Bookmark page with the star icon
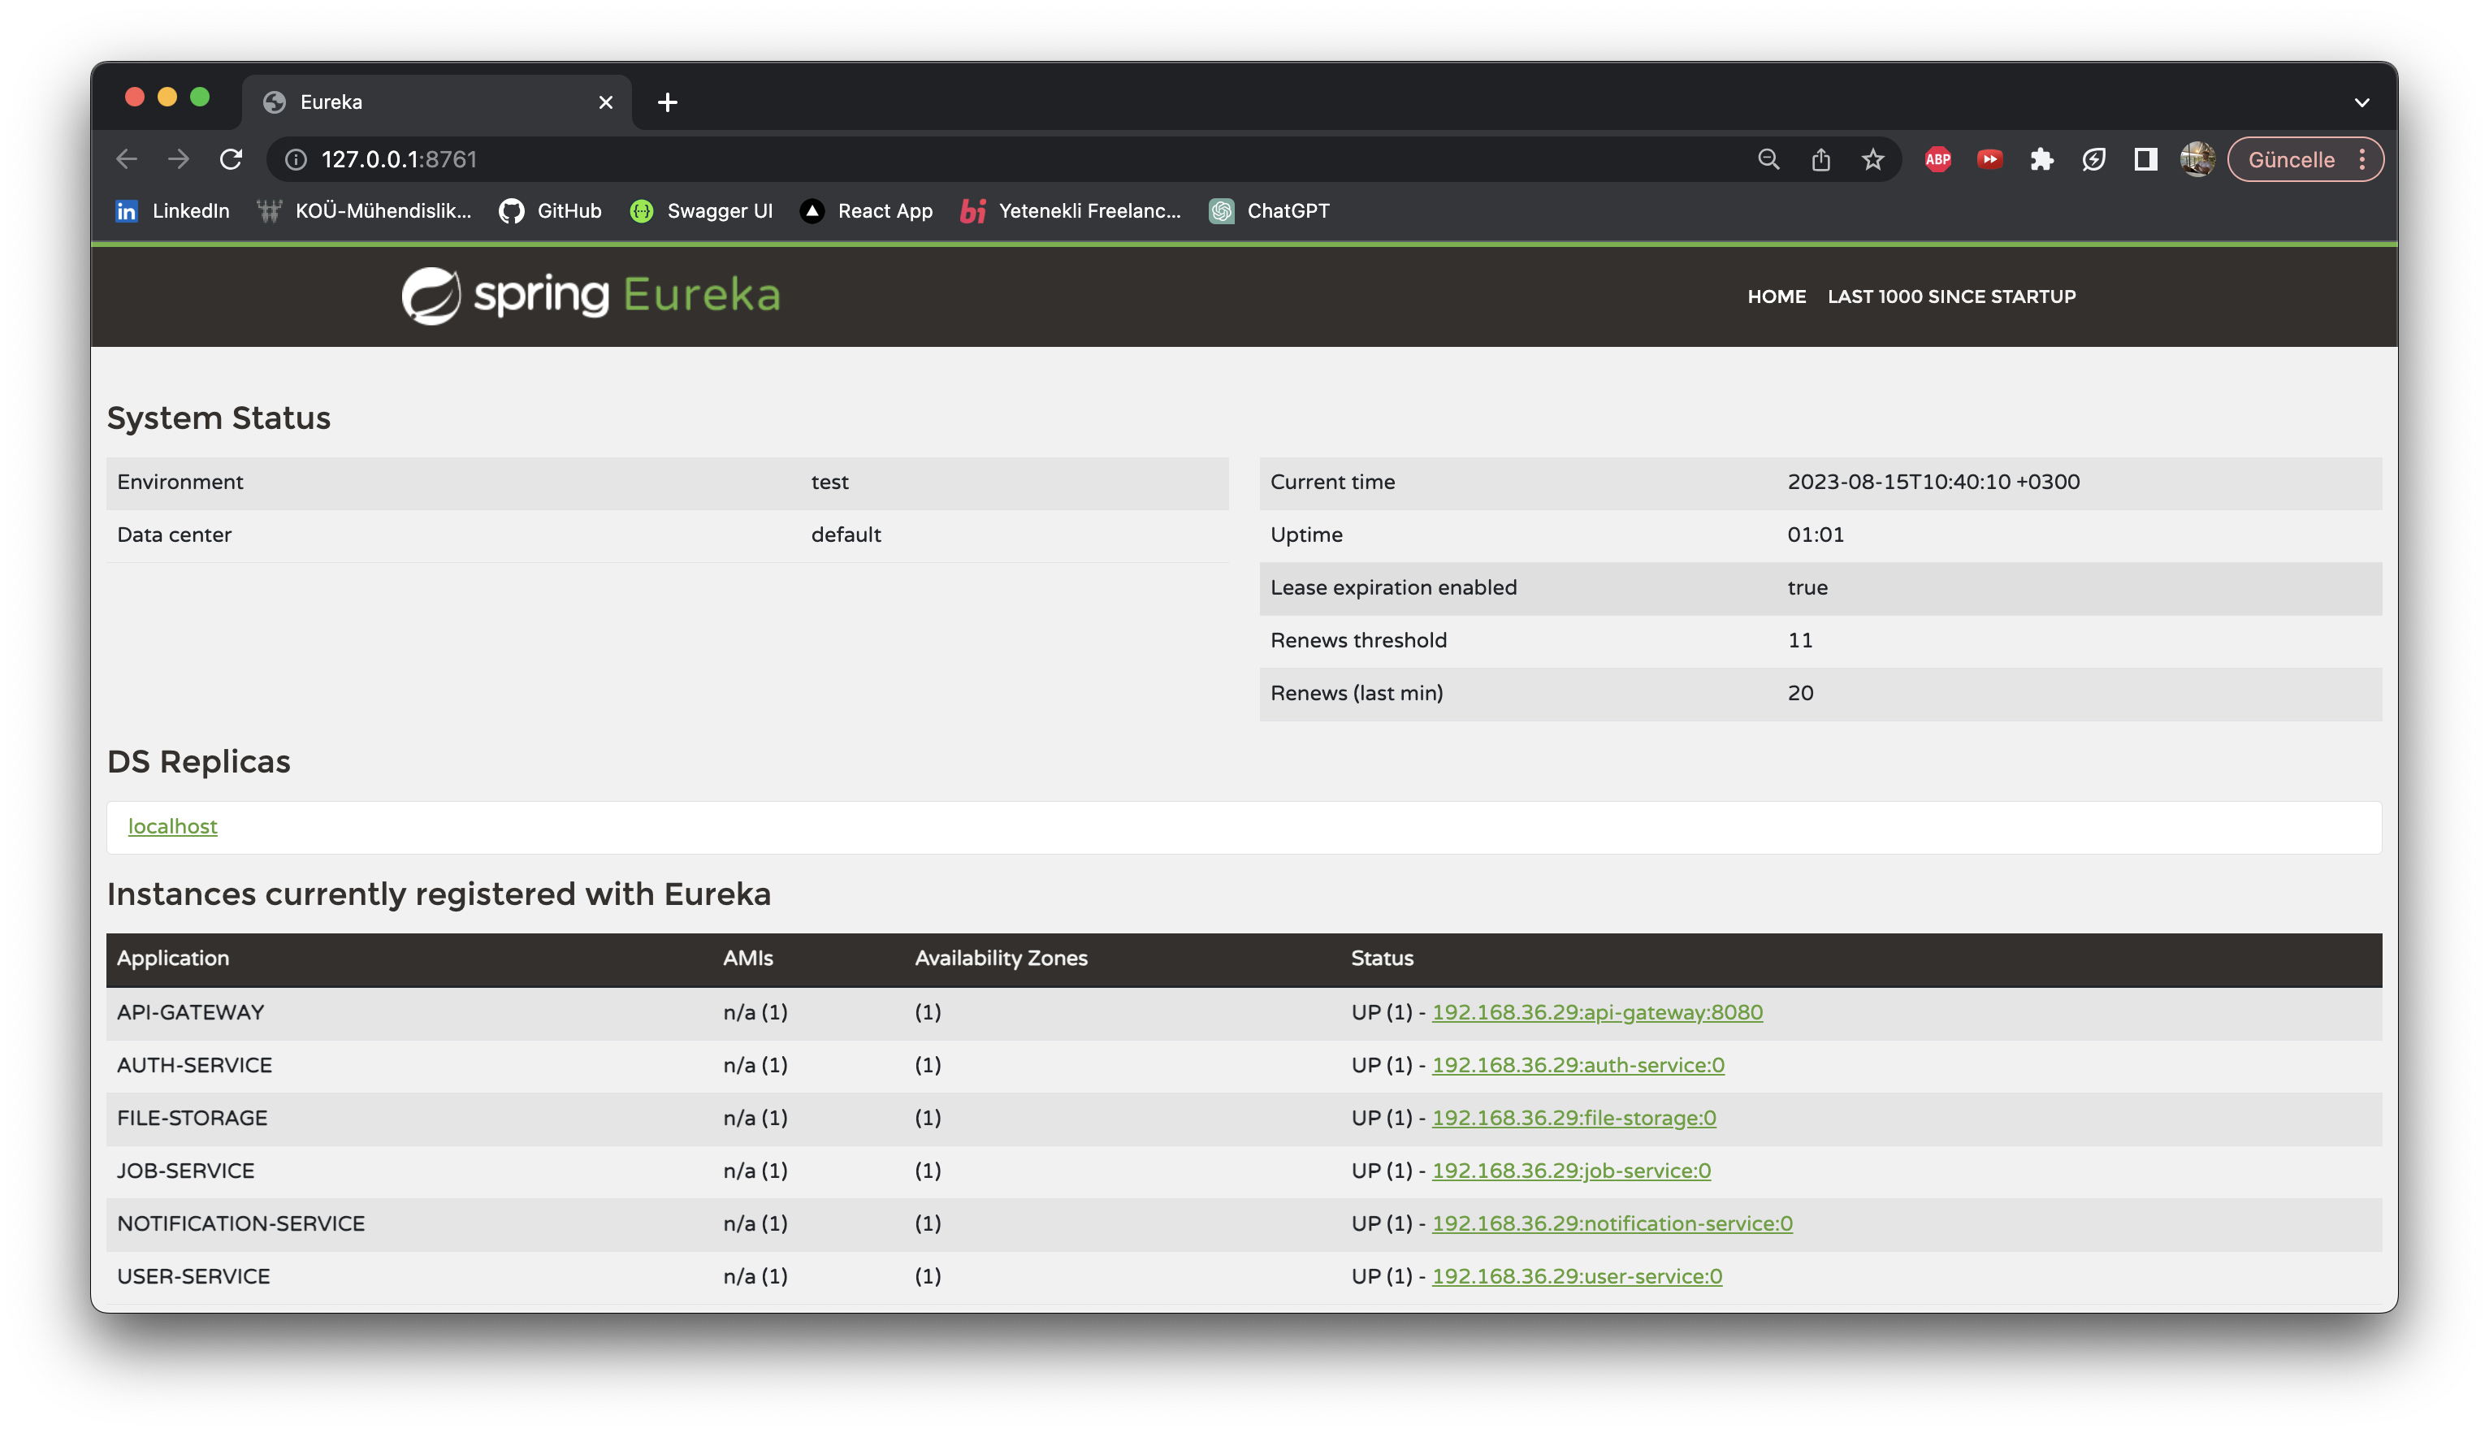This screenshot has width=2489, height=1433. (1872, 159)
